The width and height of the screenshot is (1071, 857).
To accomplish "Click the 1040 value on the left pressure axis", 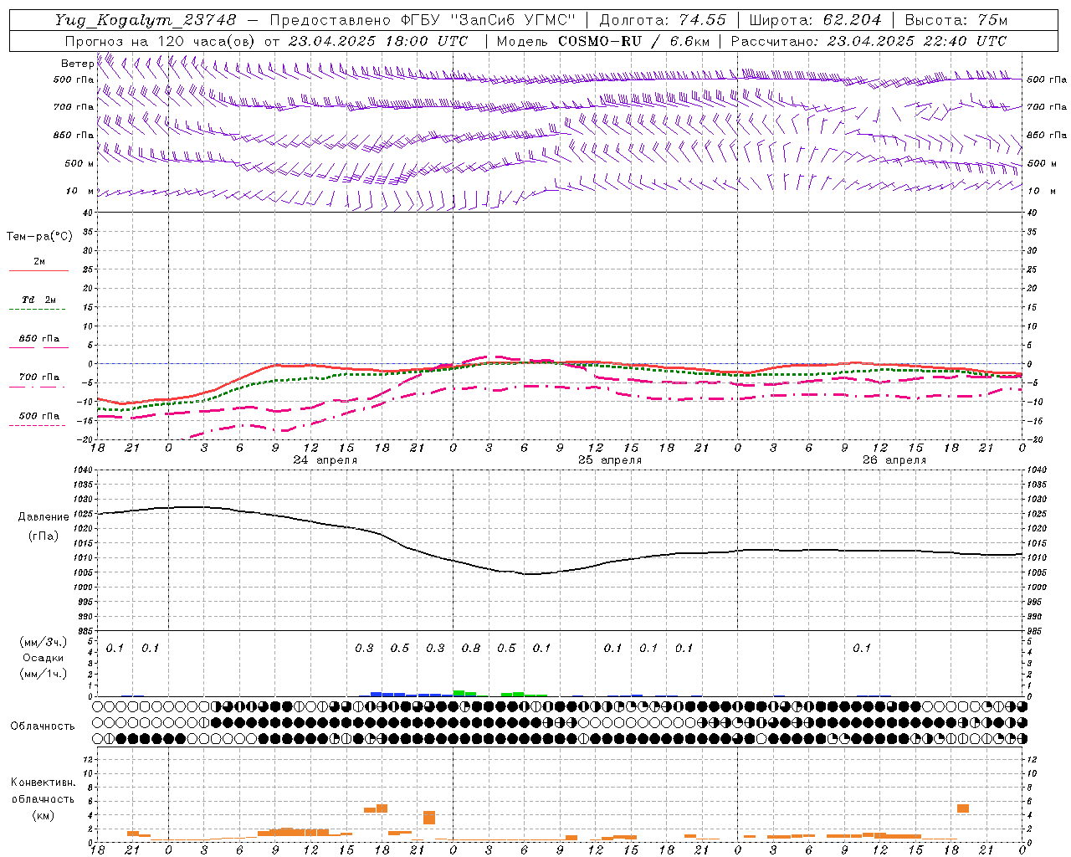I will [x=82, y=470].
